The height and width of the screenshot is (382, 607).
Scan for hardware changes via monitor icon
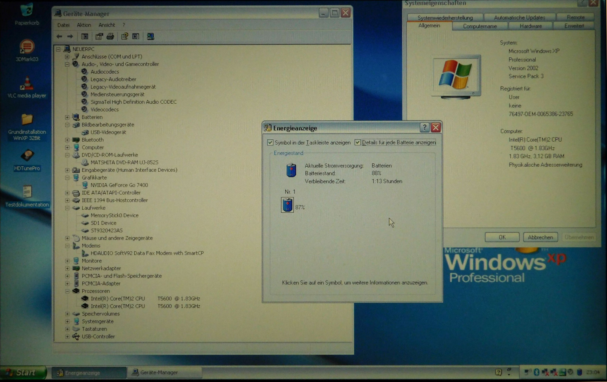[x=151, y=36]
